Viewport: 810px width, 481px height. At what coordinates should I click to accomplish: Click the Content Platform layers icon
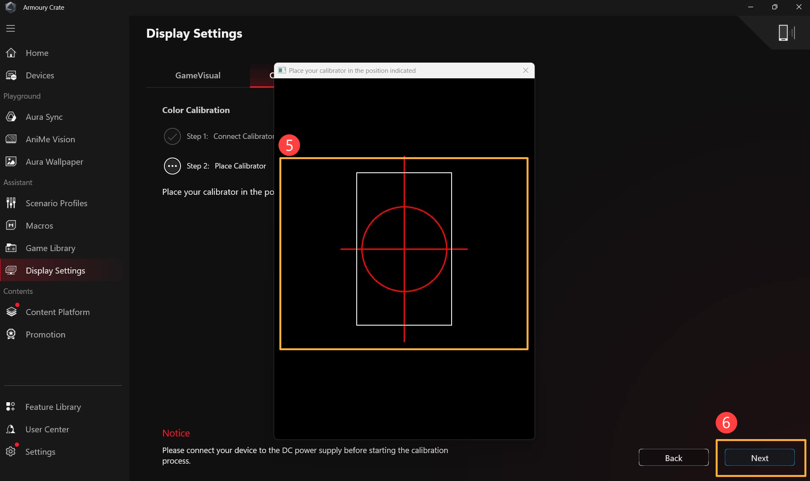11,312
